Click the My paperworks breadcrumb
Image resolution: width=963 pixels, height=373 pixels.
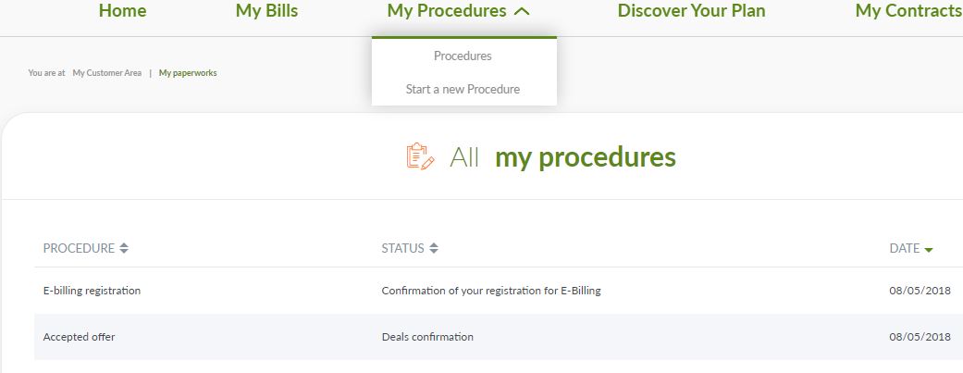click(188, 73)
